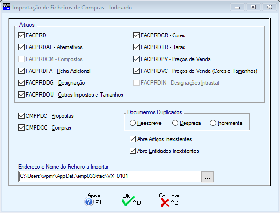Open file browser with the ellipsis button

(x=208, y=177)
